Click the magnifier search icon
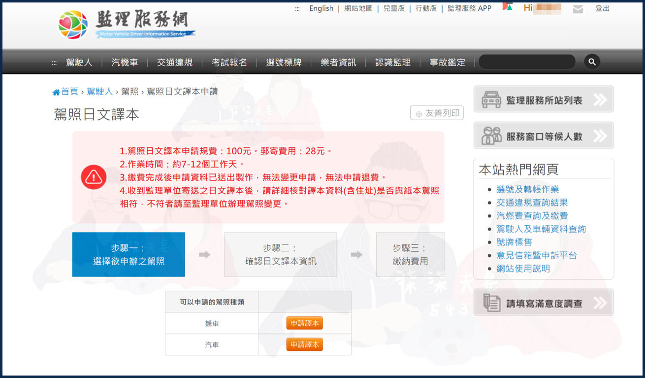Viewport: 645px width, 378px height. [x=592, y=62]
